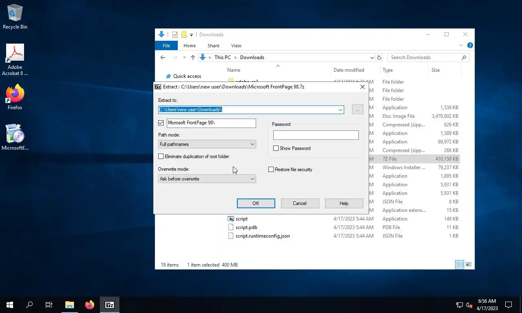The image size is (522, 313).
Task: Switch to large thumbnails view icon
Action: (469, 265)
